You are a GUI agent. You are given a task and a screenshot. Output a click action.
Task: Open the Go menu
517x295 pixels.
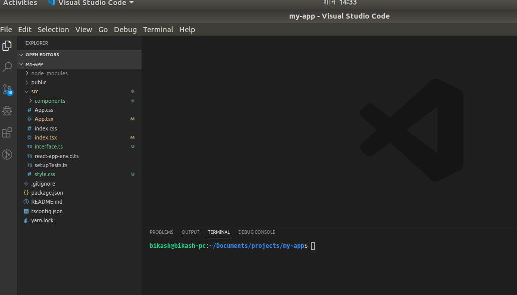tap(103, 29)
